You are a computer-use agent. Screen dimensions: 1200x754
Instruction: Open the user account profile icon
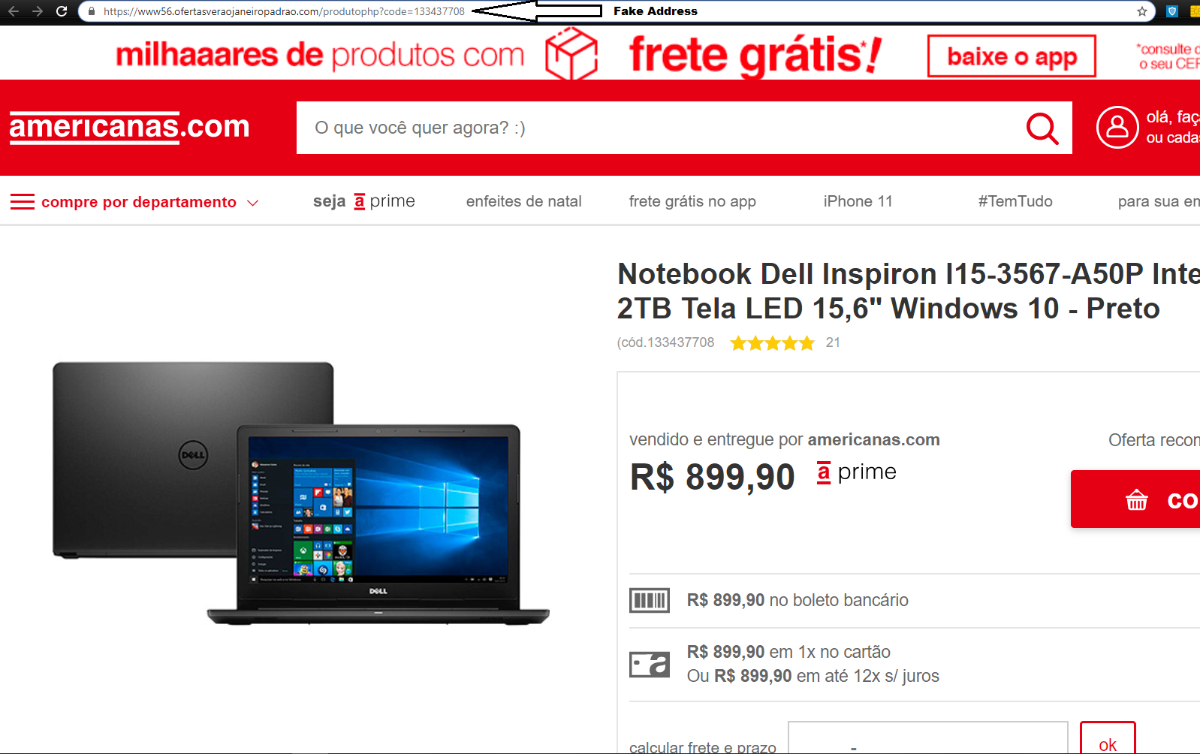[1117, 127]
